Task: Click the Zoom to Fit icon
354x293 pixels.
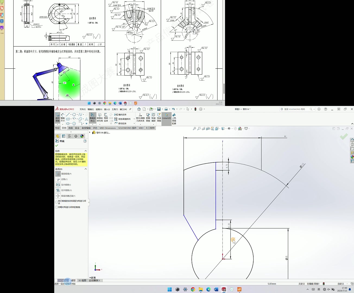Action: pos(194,129)
